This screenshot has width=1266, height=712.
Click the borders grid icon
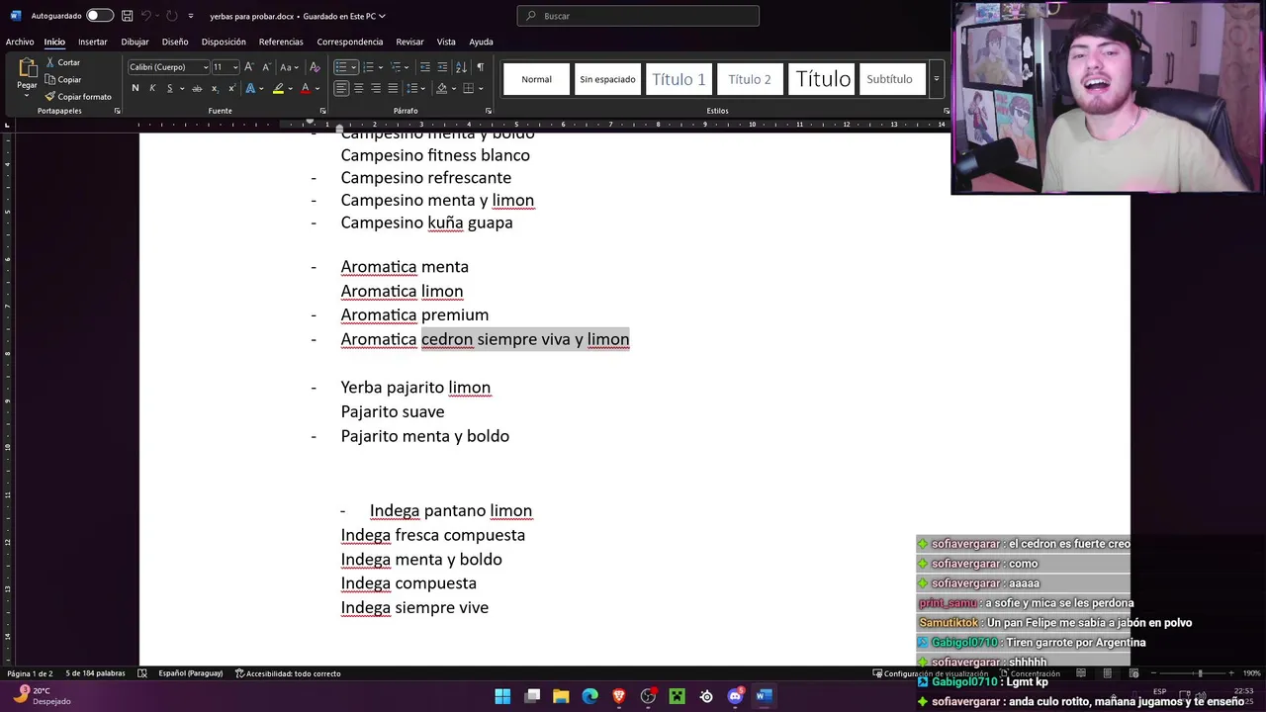click(468, 88)
